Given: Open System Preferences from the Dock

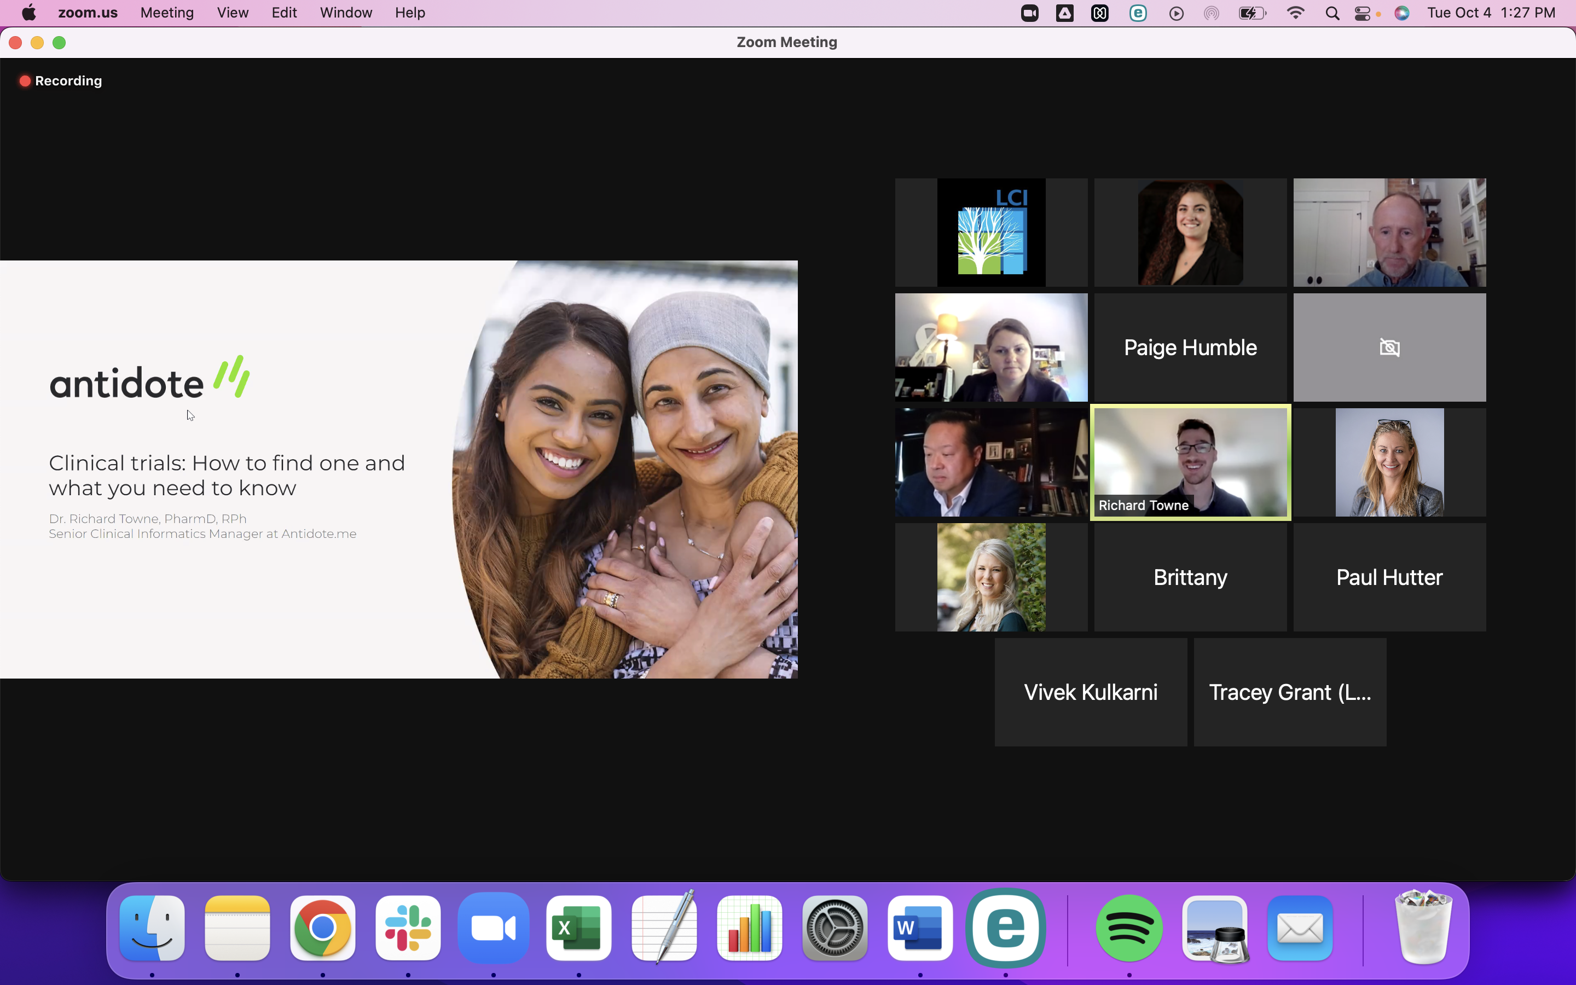Looking at the screenshot, I should [x=834, y=928].
